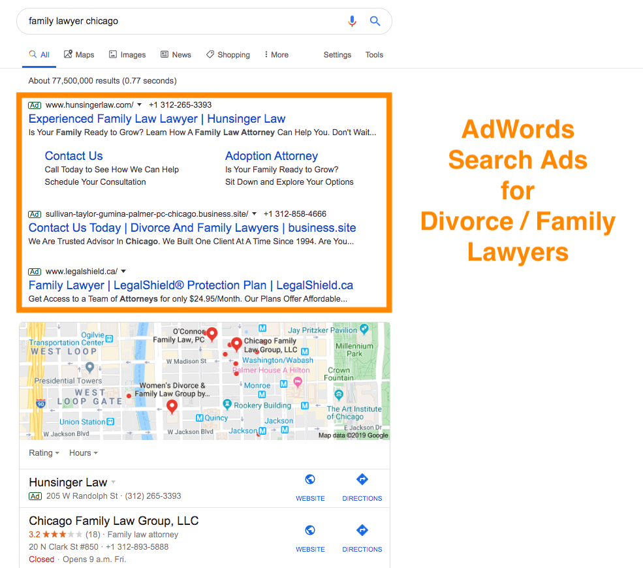Open the Hunsinger Law local listing
Screen dimensions: 643x568
68,482
